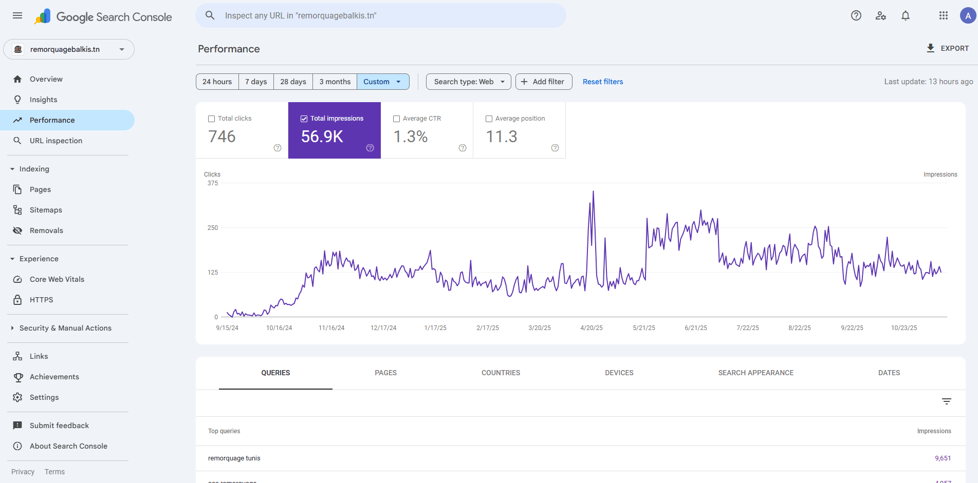Click the Export download icon
The height and width of the screenshot is (483, 978).
(x=930, y=48)
